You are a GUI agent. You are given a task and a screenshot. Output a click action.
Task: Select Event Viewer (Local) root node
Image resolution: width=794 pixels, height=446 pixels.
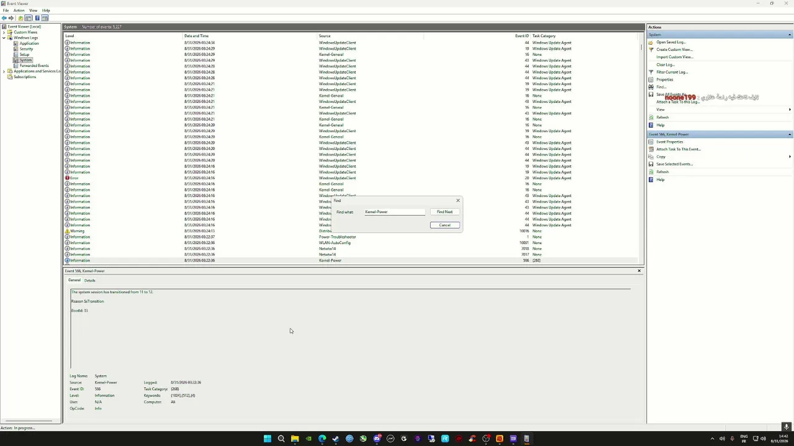(24, 27)
